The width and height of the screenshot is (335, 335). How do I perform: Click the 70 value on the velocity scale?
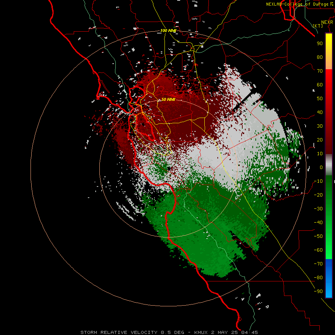320,71
